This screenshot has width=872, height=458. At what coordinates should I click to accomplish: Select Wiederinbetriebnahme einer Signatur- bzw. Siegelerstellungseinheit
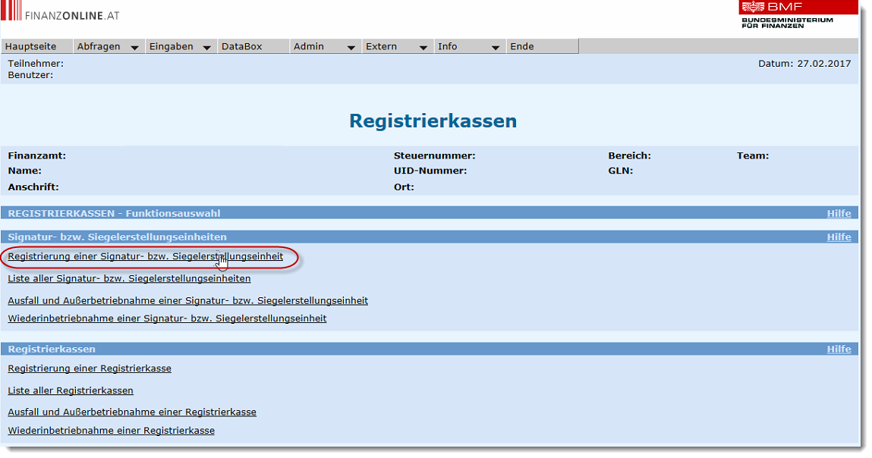pos(167,318)
